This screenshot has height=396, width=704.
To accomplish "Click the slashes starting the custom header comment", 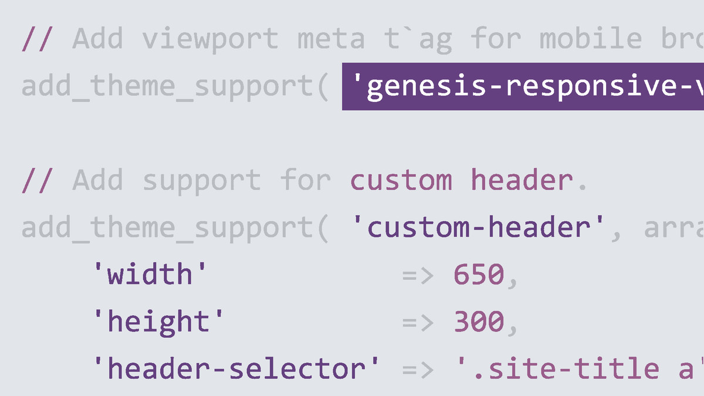I will pyautogui.click(x=38, y=180).
